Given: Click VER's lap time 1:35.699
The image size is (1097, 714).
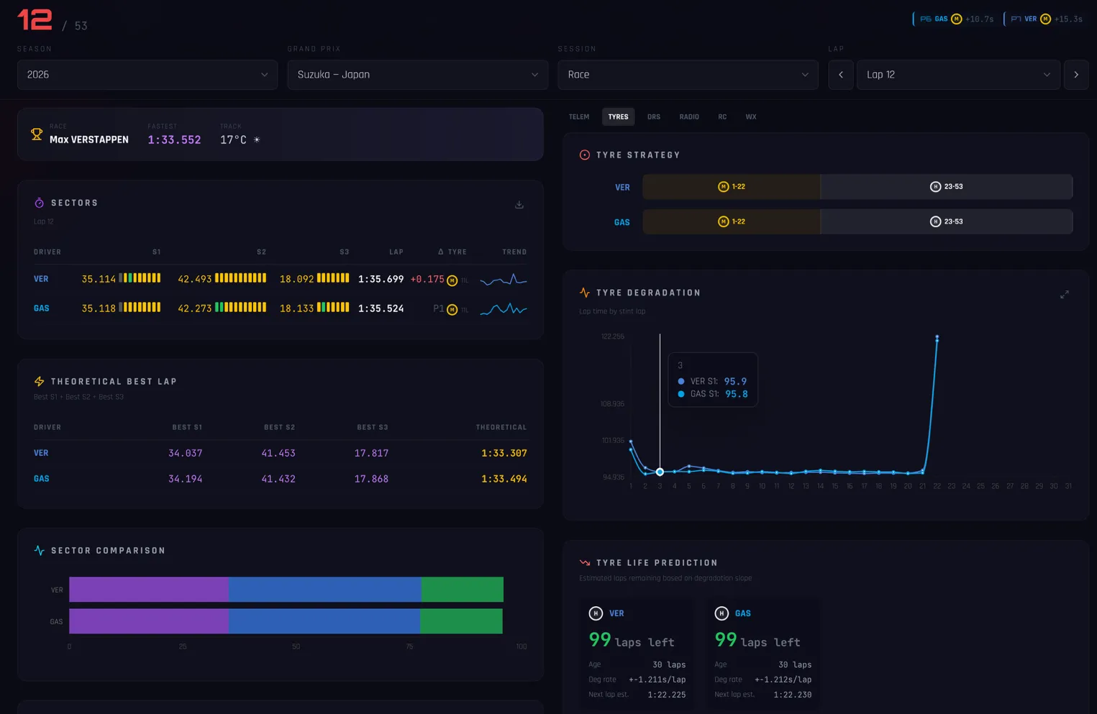Looking at the screenshot, I should [x=381, y=279].
